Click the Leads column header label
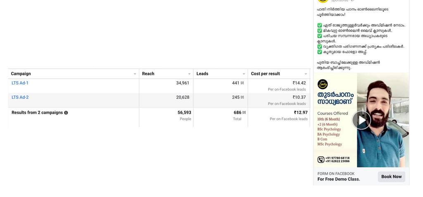The height and width of the screenshot is (197, 423). click(202, 74)
